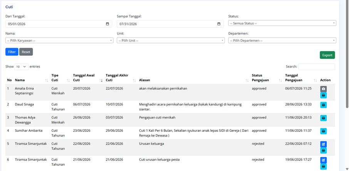Edit Tiramsa Simanjuntak's 21/06/2026 leave entry
349x171 pixels.
pos(324,160)
